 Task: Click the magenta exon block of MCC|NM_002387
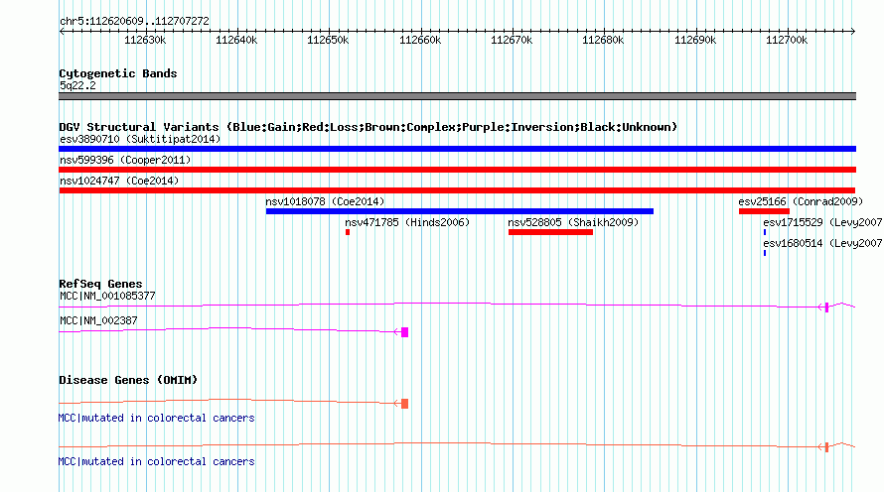coord(404,332)
